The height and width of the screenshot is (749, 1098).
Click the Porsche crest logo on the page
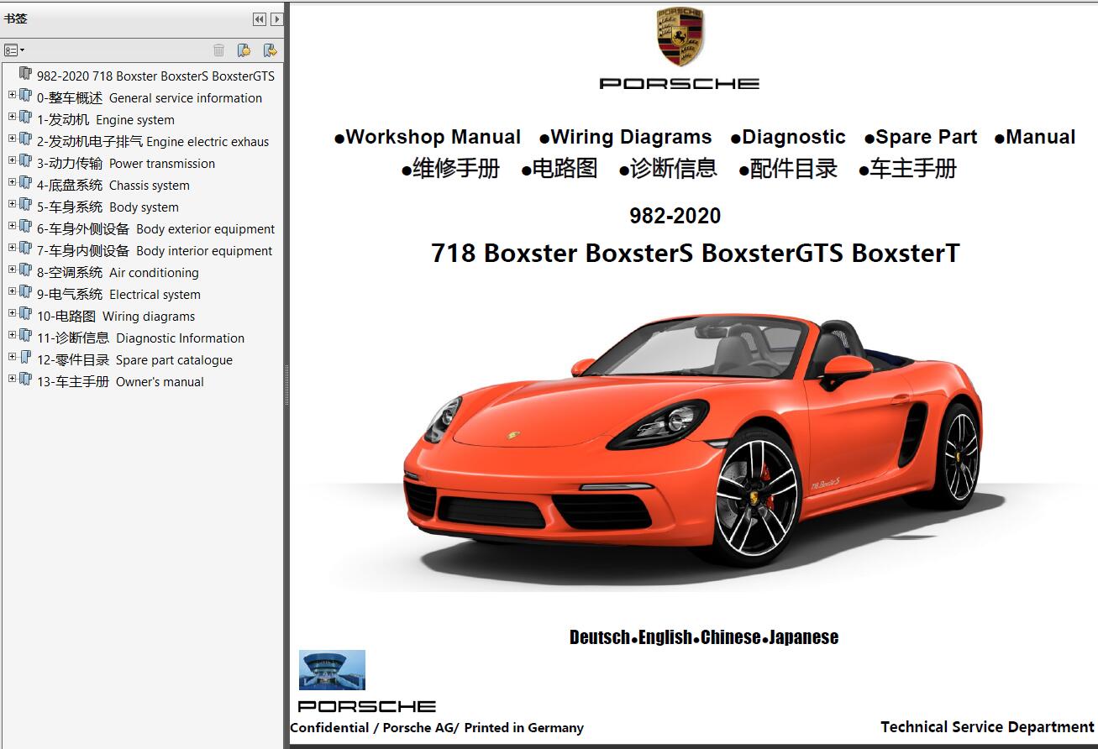[x=680, y=37]
